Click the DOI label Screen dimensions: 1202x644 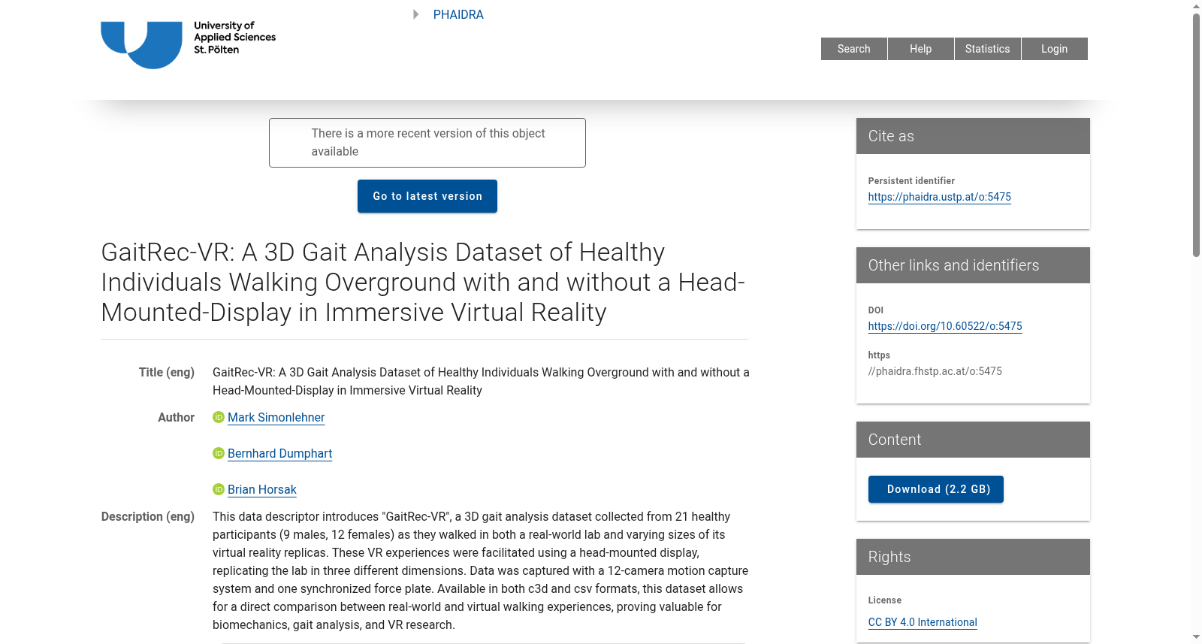pyautogui.click(x=876, y=310)
